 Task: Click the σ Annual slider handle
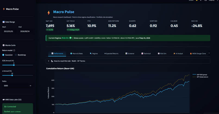12,75
